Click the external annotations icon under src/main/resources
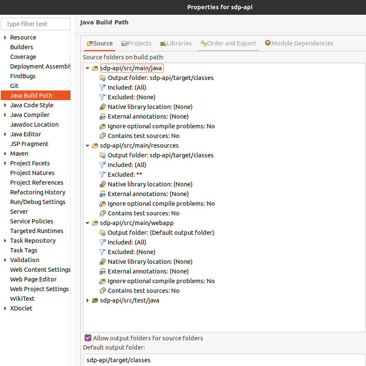 click(x=103, y=194)
